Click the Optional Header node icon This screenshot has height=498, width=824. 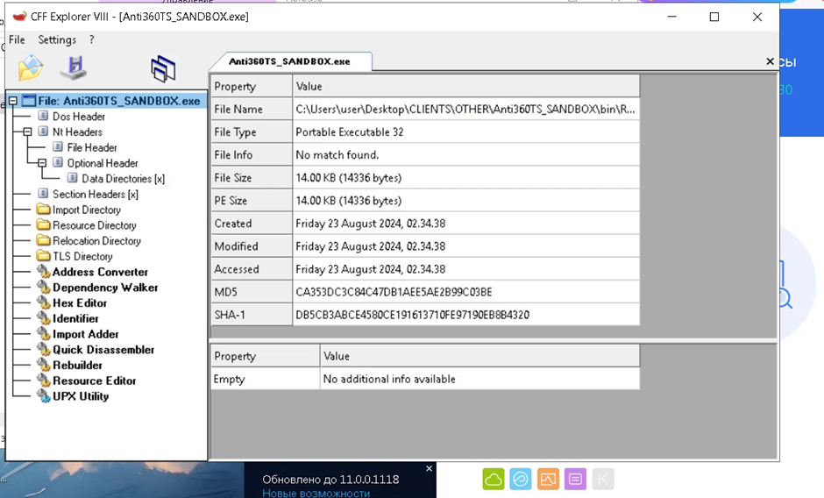(x=59, y=162)
